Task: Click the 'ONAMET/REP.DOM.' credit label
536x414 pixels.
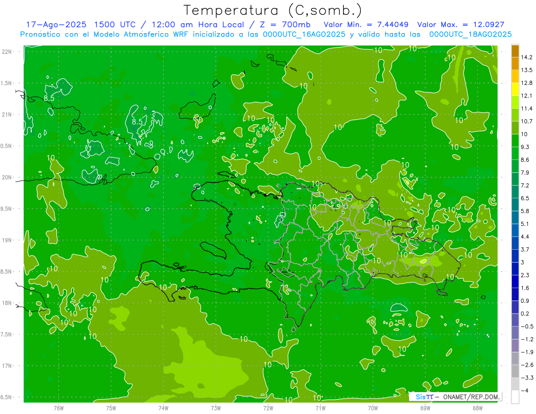Action: pos(471,397)
